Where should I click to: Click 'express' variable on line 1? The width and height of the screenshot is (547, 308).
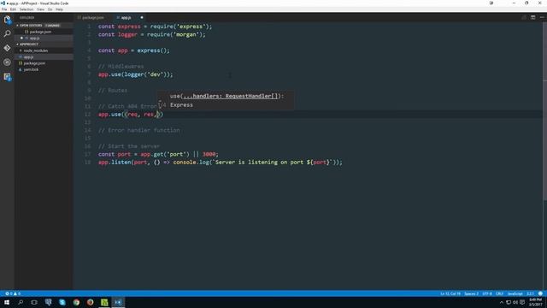129,27
